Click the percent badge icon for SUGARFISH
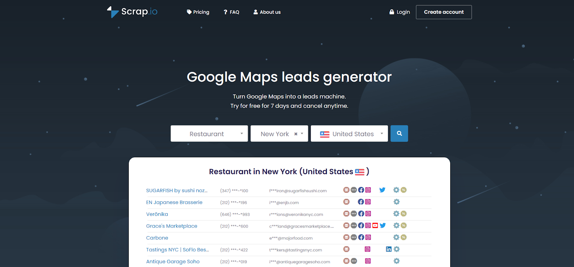The image size is (574, 267). (x=404, y=190)
